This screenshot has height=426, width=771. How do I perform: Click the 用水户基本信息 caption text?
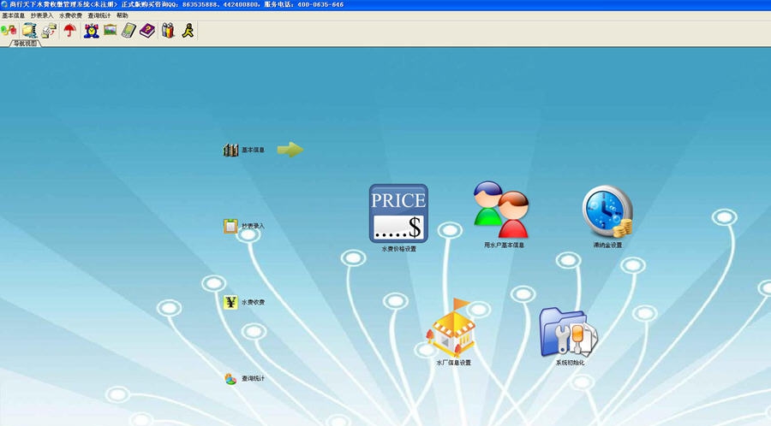(504, 245)
